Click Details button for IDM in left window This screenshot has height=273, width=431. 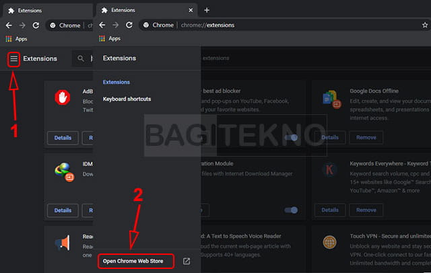pyautogui.click(x=63, y=210)
